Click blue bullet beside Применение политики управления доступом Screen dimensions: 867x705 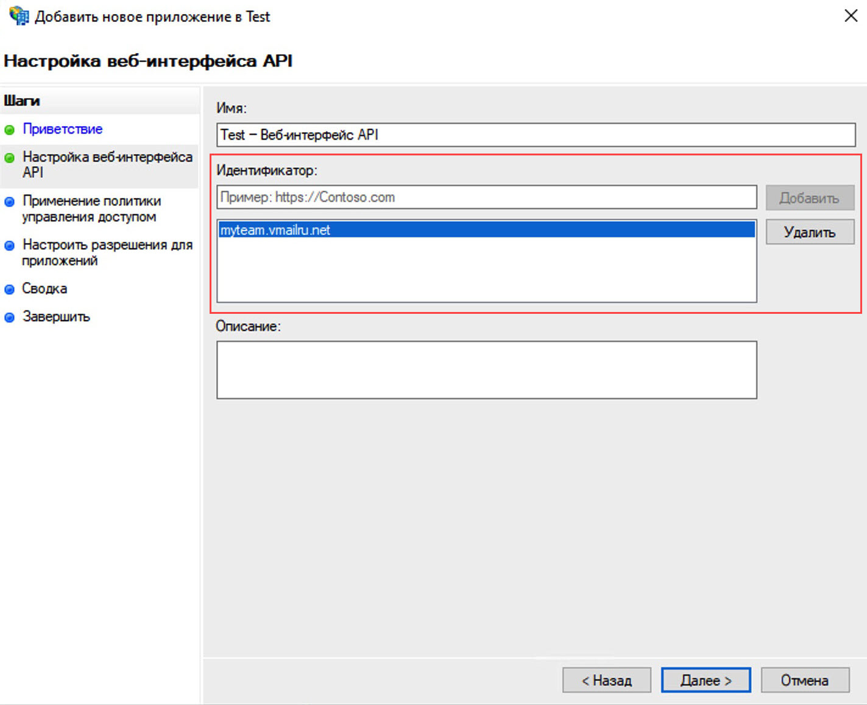10,202
